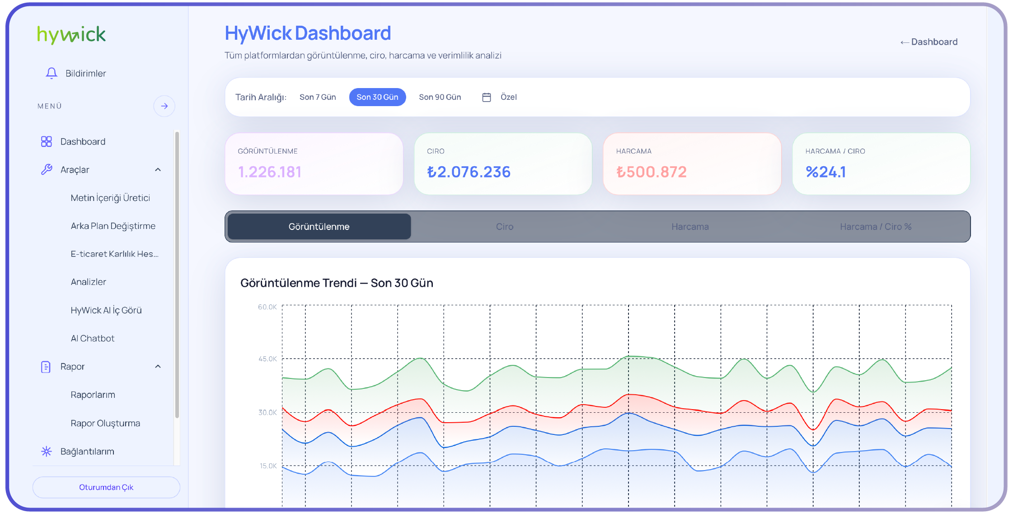Image resolution: width=1013 pixels, height=513 pixels.
Task: Open the Özel custom date picker
Action: click(508, 97)
